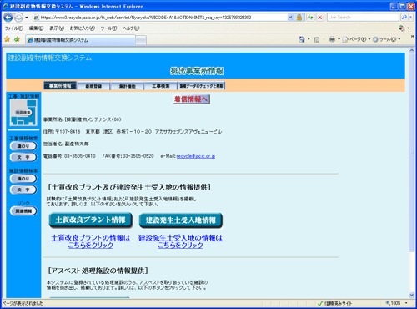
Task: Open the 表示(V) menu
Action: (57, 28)
